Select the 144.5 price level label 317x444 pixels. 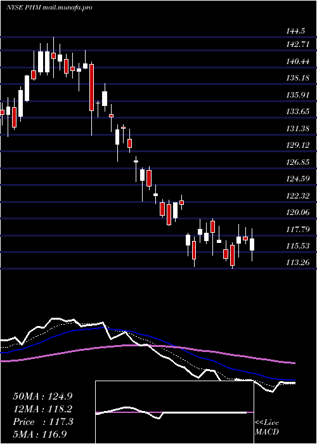(296, 31)
